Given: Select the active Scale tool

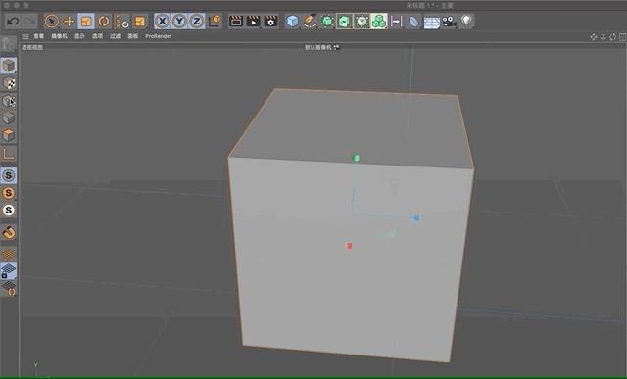Looking at the screenshot, I should pos(86,22).
